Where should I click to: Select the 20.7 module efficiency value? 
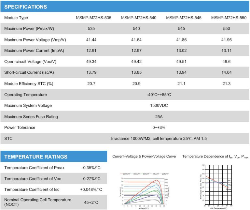click(91, 84)
